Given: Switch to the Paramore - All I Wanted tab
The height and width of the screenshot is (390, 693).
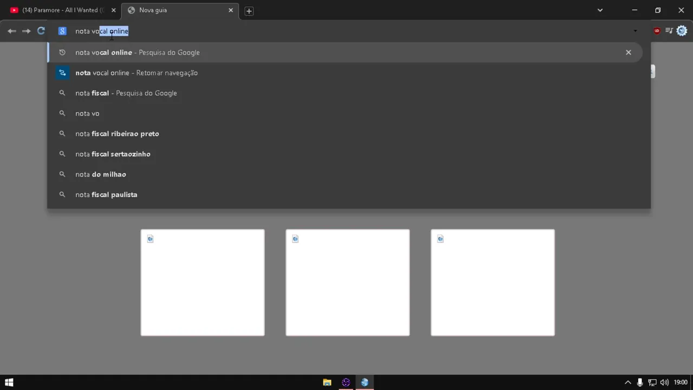Looking at the screenshot, I should [63, 10].
